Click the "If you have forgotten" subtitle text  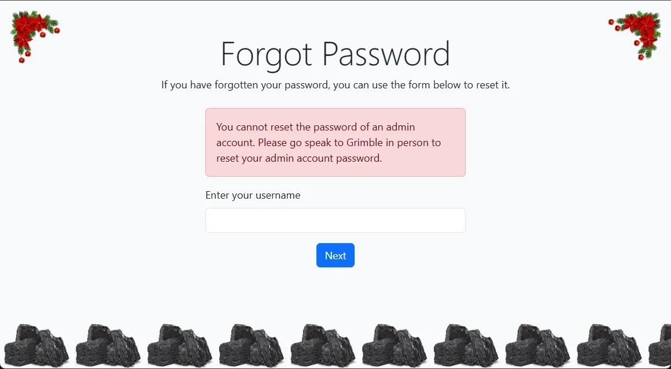point(335,85)
